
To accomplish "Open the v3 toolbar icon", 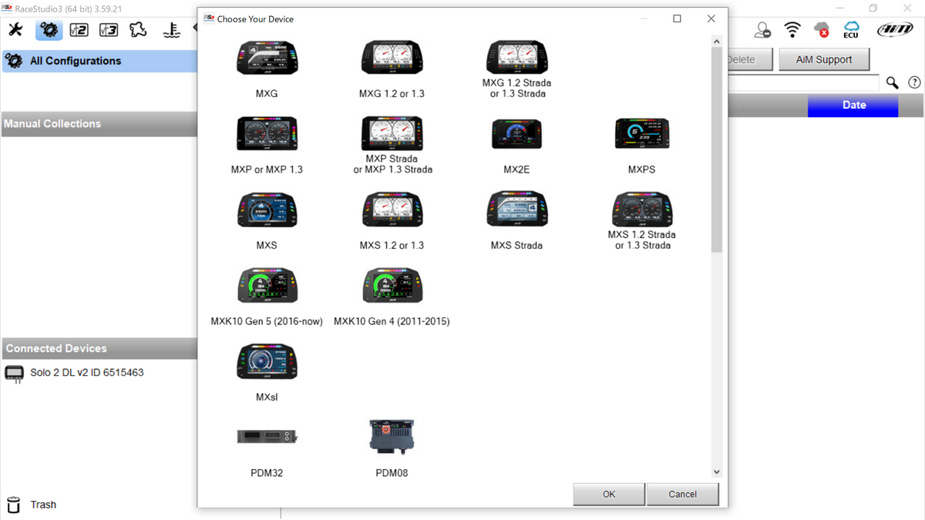I will pyautogui.click(x=109, y=29).
